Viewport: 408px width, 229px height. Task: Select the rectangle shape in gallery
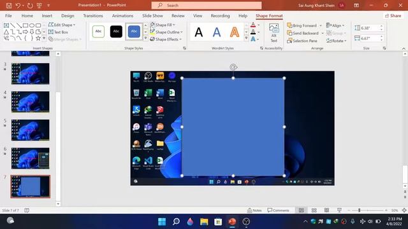click(25, 25)
